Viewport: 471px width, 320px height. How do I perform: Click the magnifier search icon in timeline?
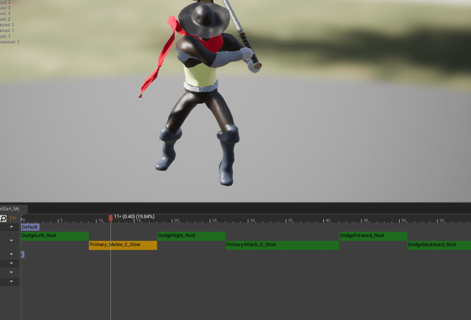3,219
